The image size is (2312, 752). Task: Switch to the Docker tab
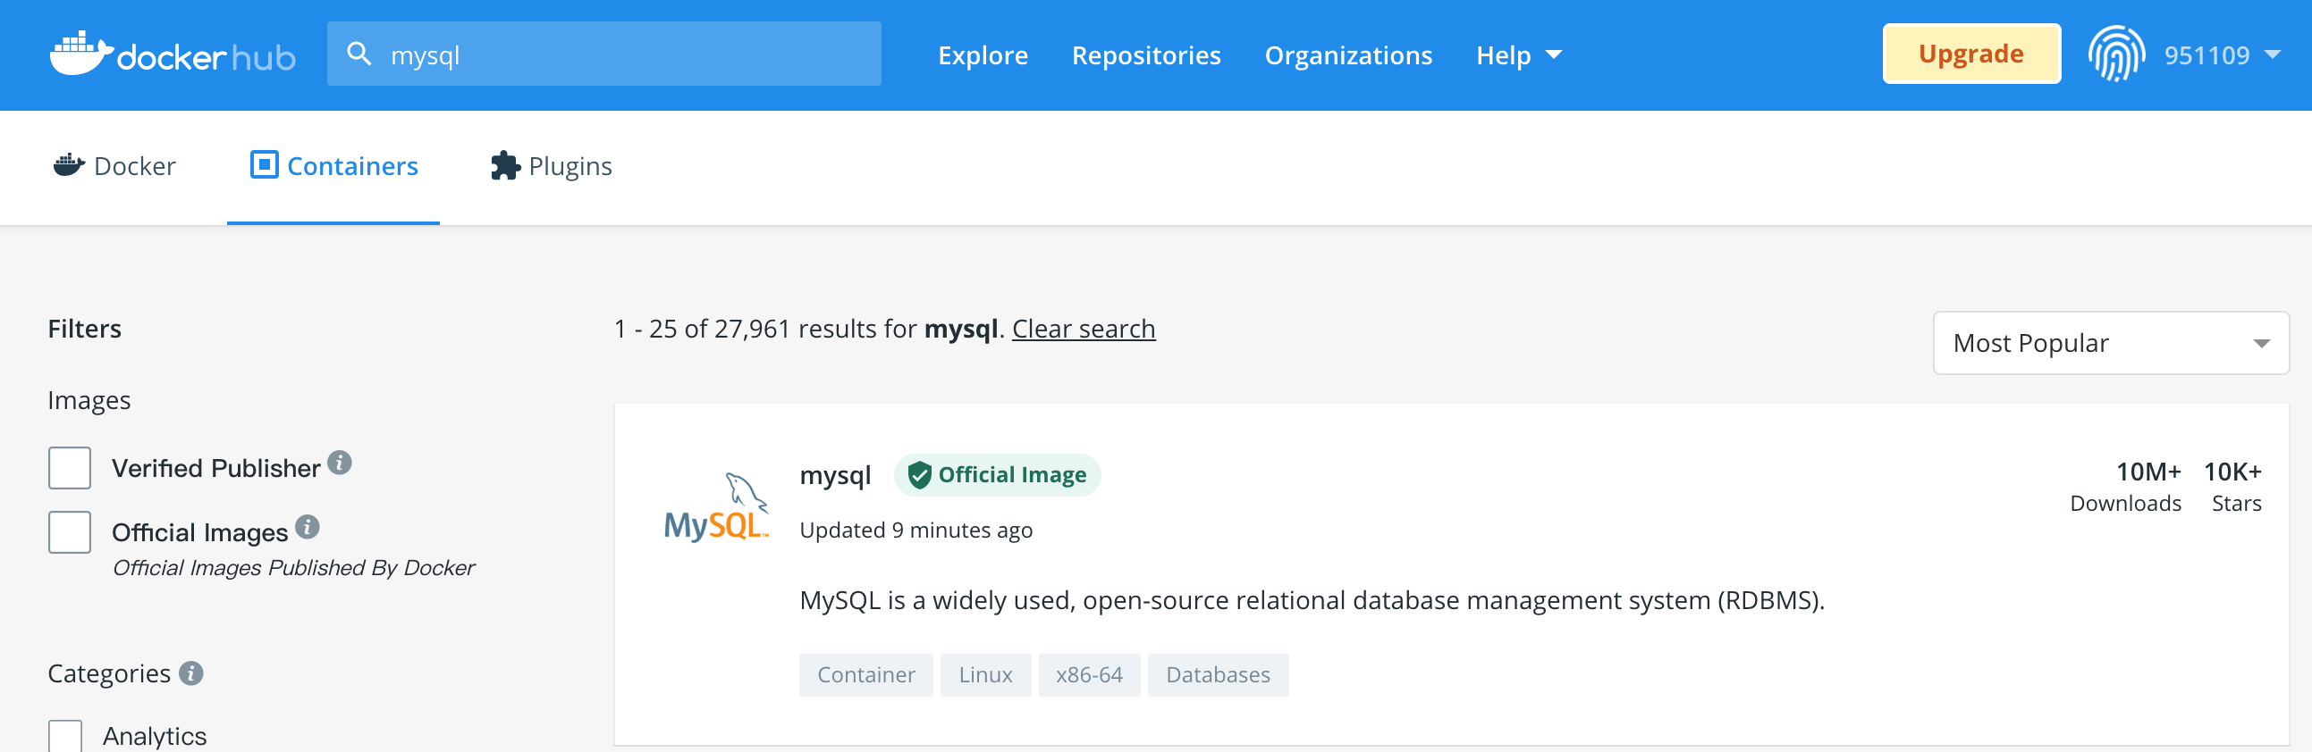[x=114, y=166]
